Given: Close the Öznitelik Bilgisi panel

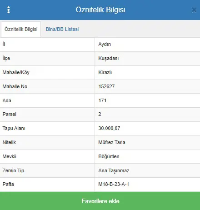Looking at the screenshot, I should [x=194, y=10].
